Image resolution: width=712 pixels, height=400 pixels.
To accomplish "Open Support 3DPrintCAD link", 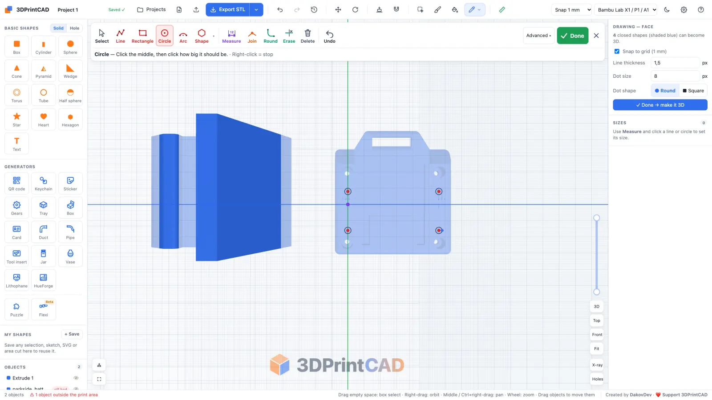I will 681,395.
